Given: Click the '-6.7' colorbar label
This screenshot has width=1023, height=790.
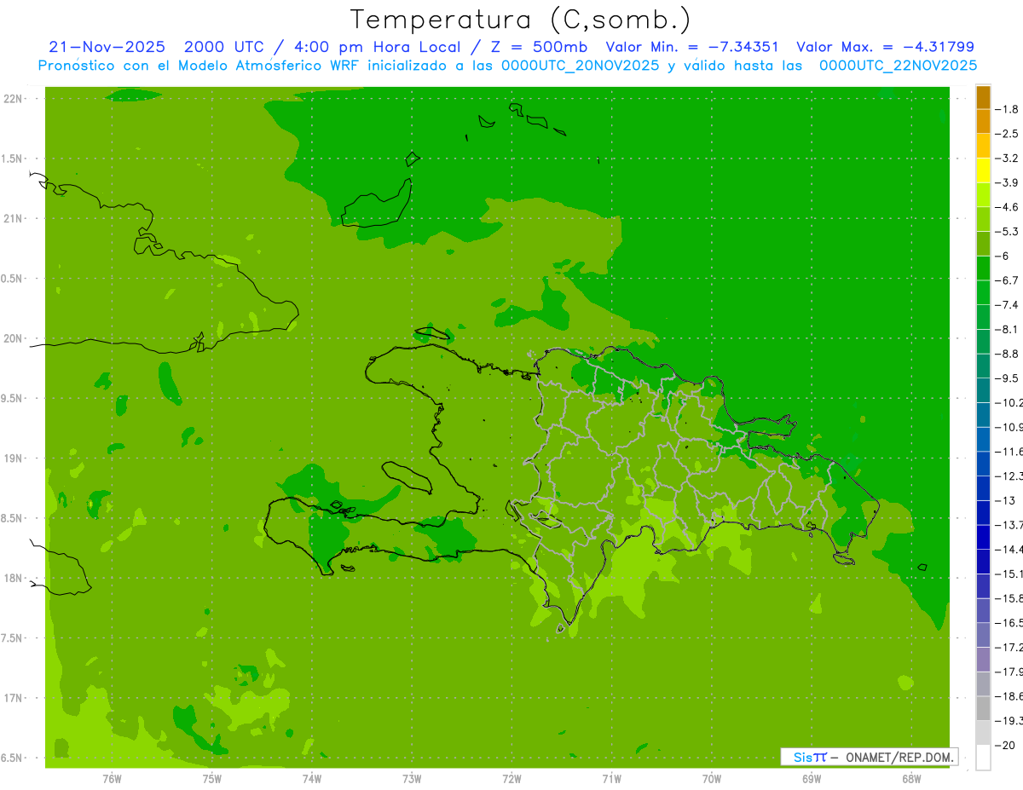Looking at the screenshot, I should pos(1007,280).
